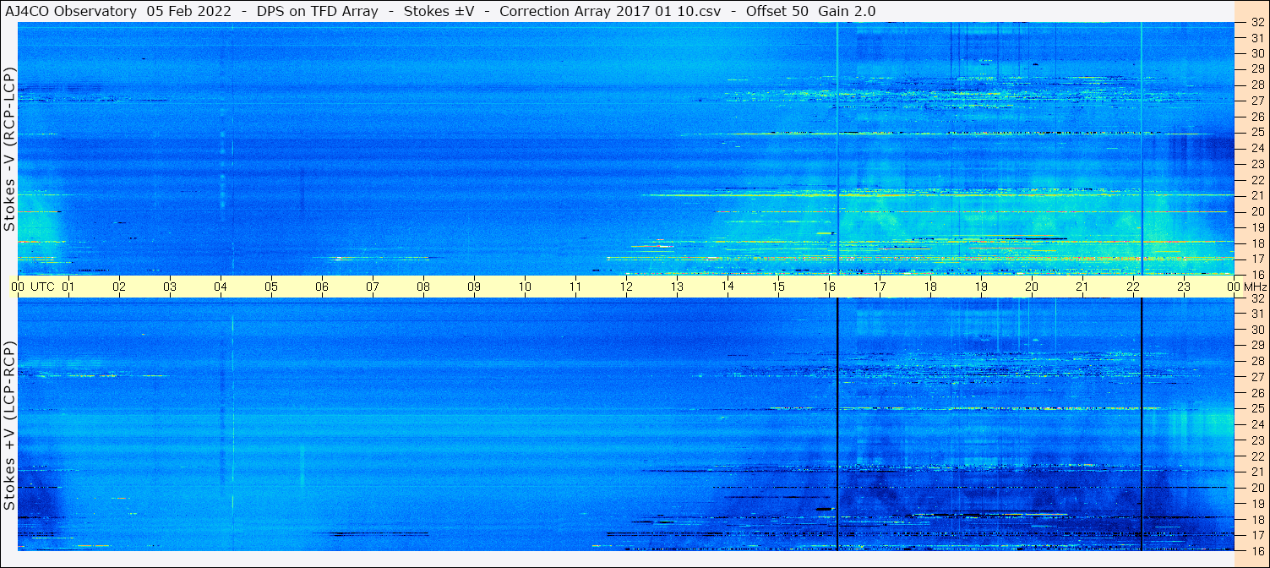Click the 12 hour tick

(626, 287)
